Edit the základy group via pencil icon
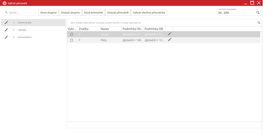Screen dimensions: 263x136 [x=6, y=30]
